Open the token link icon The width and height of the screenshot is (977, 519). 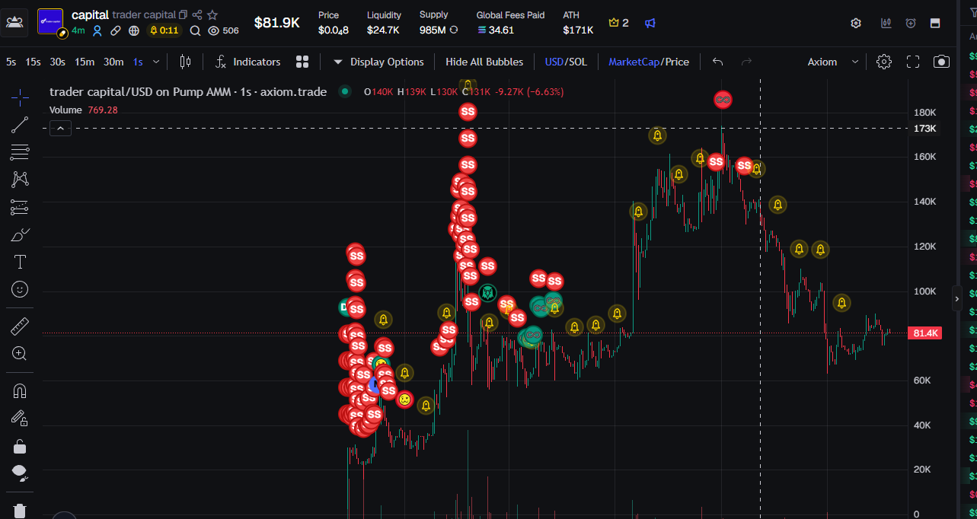click(116, 30)
